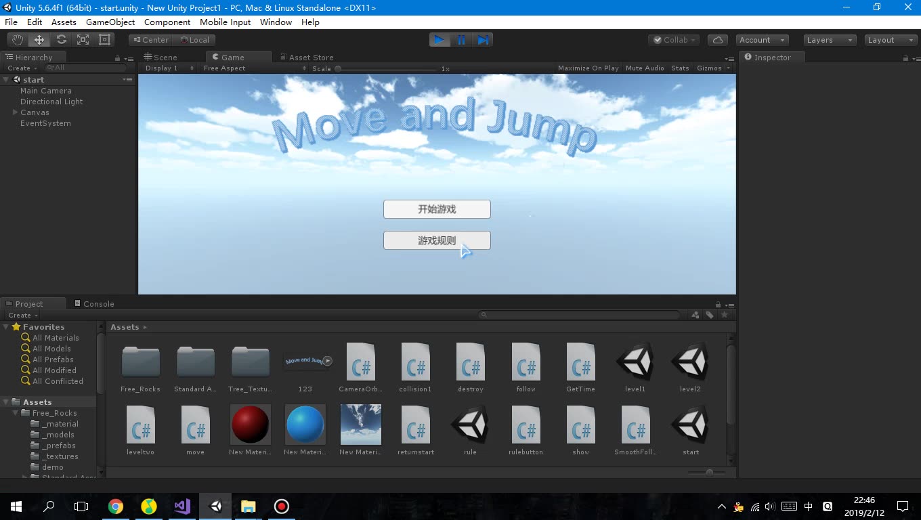Open the Mobile Input menu

click(x=225, y=22)
